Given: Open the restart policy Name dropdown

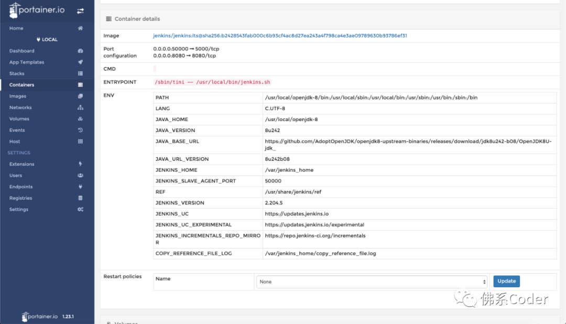Looking at the screenshot, I should 372,282.
